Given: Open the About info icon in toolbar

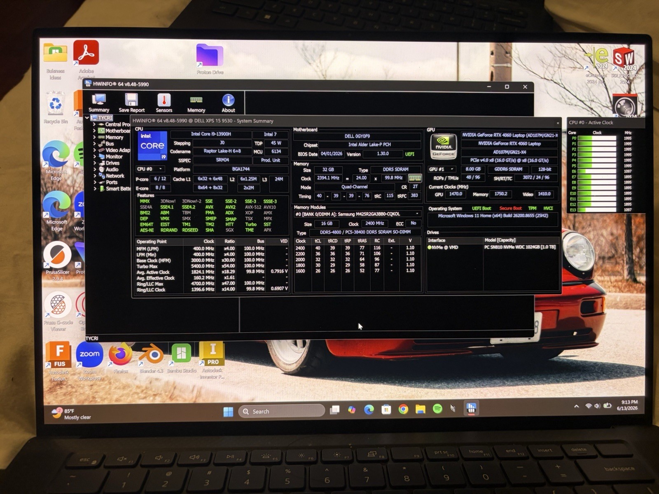Looking at the screenshot, I should point(228,103).
